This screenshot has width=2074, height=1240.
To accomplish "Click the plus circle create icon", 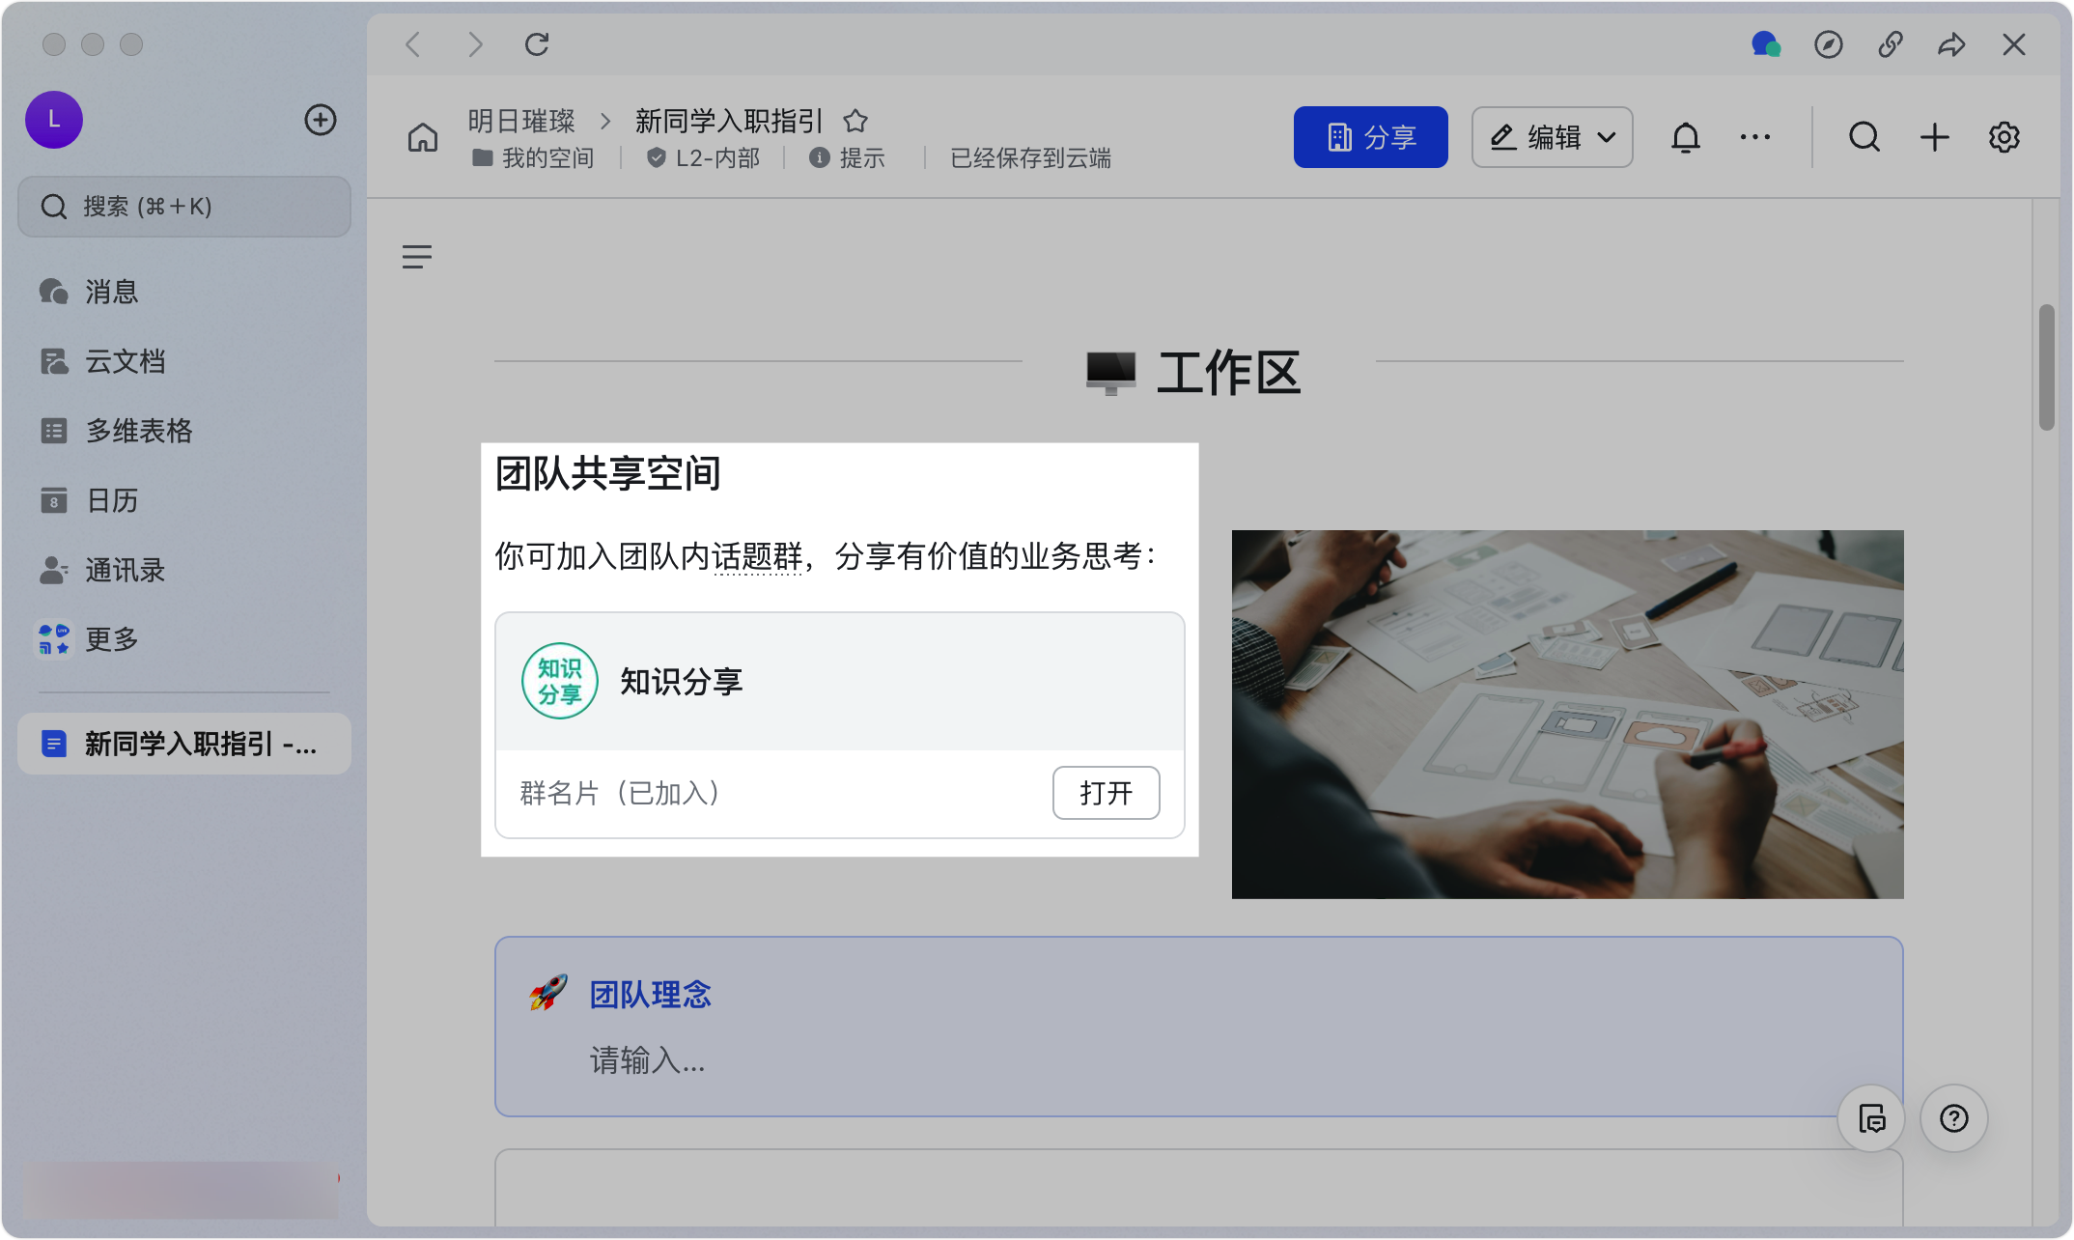I will pos(321,120).
